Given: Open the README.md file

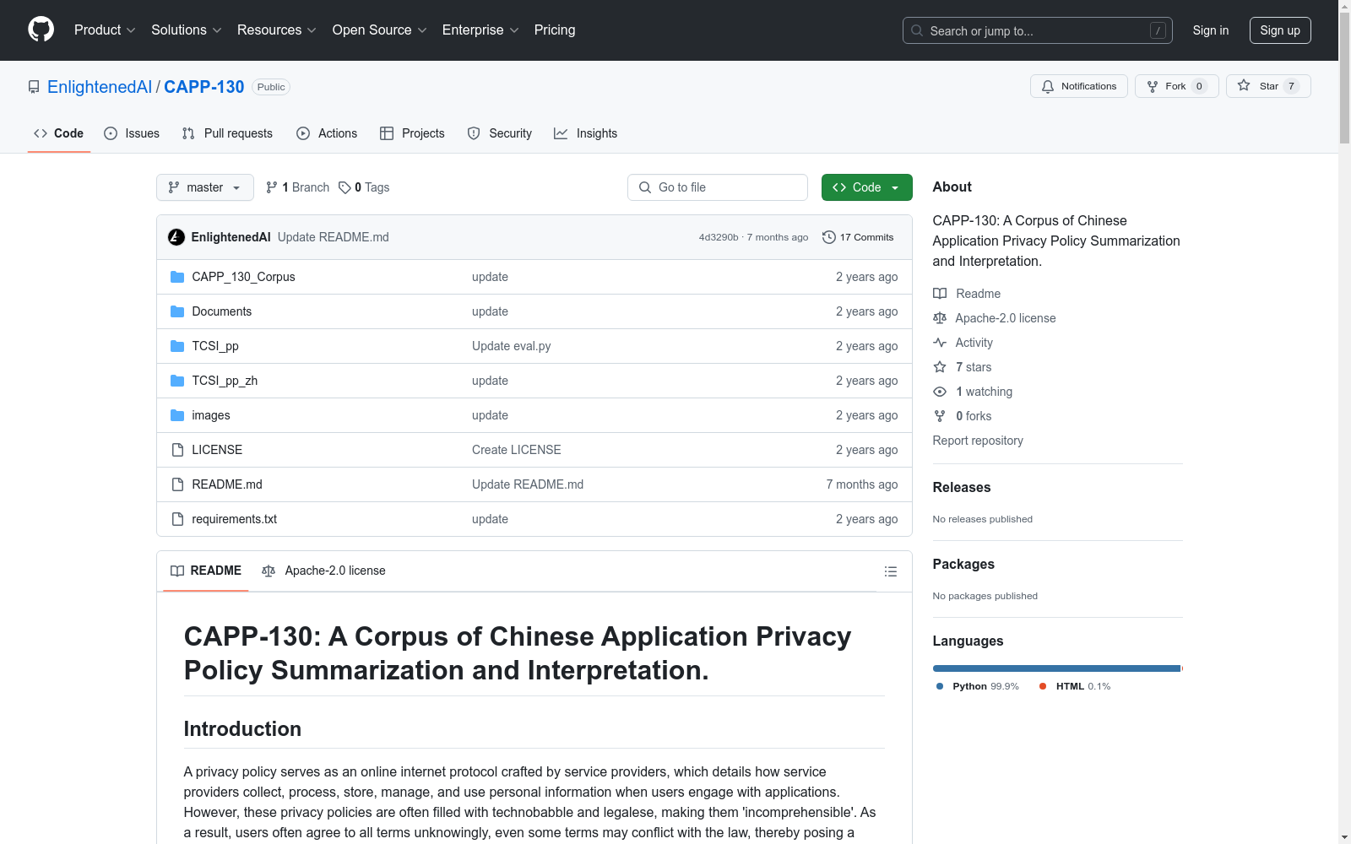Looking at the screenshot, I should pos(227,484).
